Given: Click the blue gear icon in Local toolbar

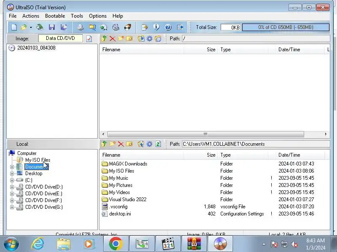Looking at the screenshot, I should pyautogui.click(x=150, y=144).
